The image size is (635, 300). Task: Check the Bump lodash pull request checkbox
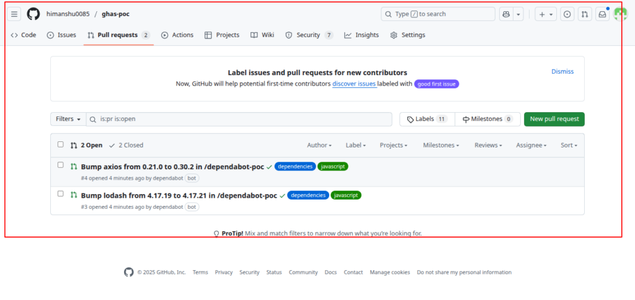click(x=61, y=193)
